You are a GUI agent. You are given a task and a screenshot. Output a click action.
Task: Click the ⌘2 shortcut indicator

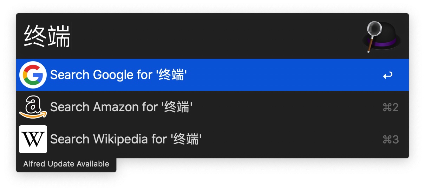click(x=390, y=107)
